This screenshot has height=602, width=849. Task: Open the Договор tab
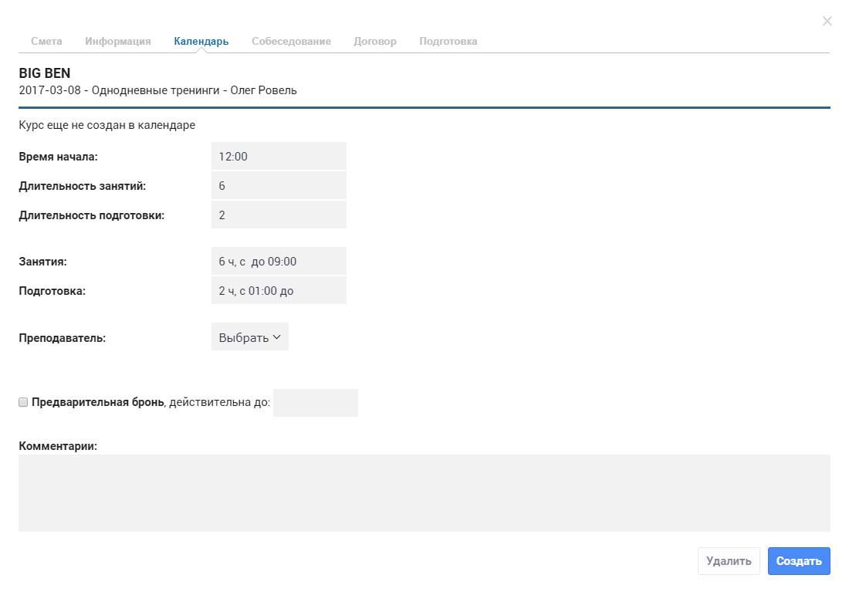[x=375, y=41]
